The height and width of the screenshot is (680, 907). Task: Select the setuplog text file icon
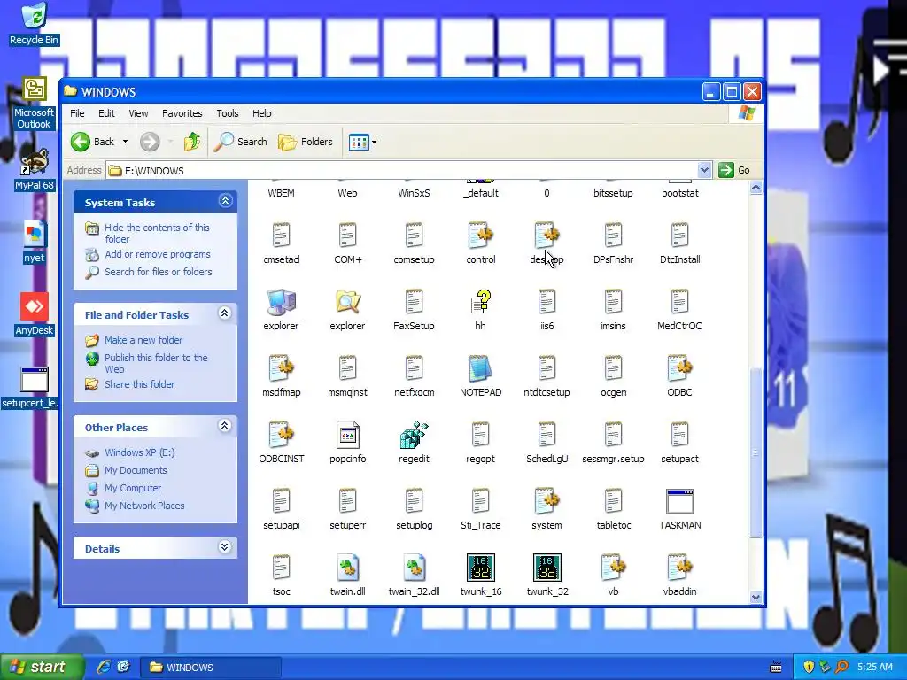point(415,501)
